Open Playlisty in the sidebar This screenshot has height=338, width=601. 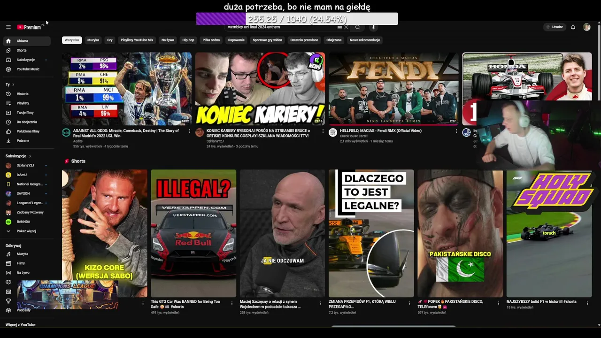pos(28,103)
